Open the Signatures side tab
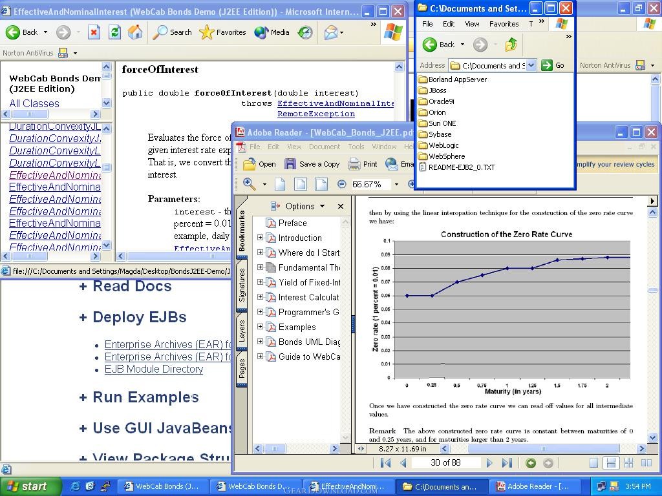The width and height of the screenshot is (662, 496). pos(242,285)
